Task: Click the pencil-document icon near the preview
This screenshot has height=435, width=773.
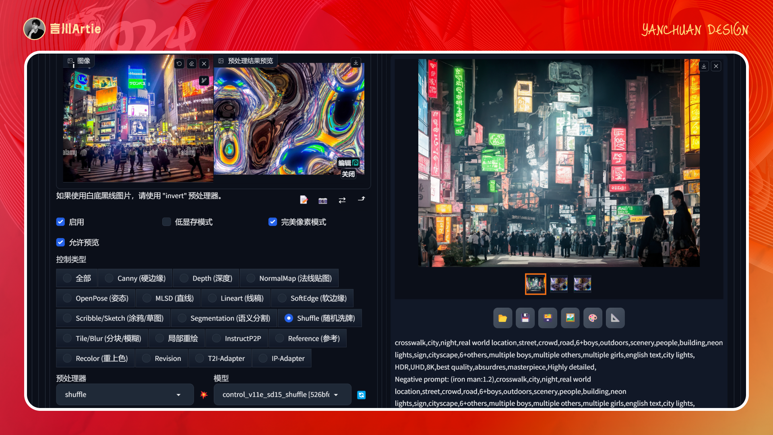Action: [x=304, y=200]
